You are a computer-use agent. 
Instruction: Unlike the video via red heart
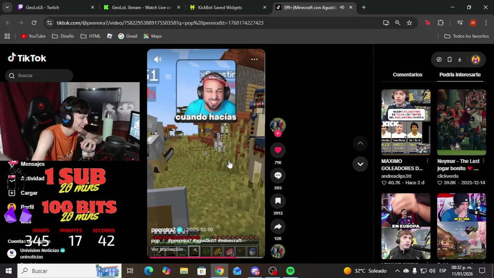(x=278, y=150)
